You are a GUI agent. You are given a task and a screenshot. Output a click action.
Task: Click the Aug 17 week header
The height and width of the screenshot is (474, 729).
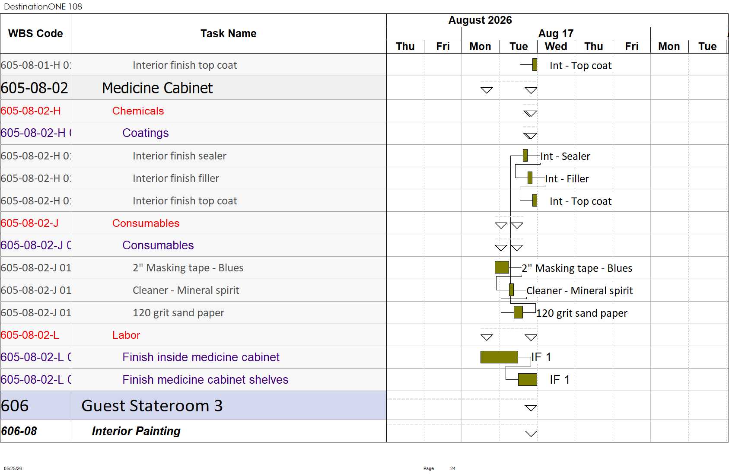(556, 33)
